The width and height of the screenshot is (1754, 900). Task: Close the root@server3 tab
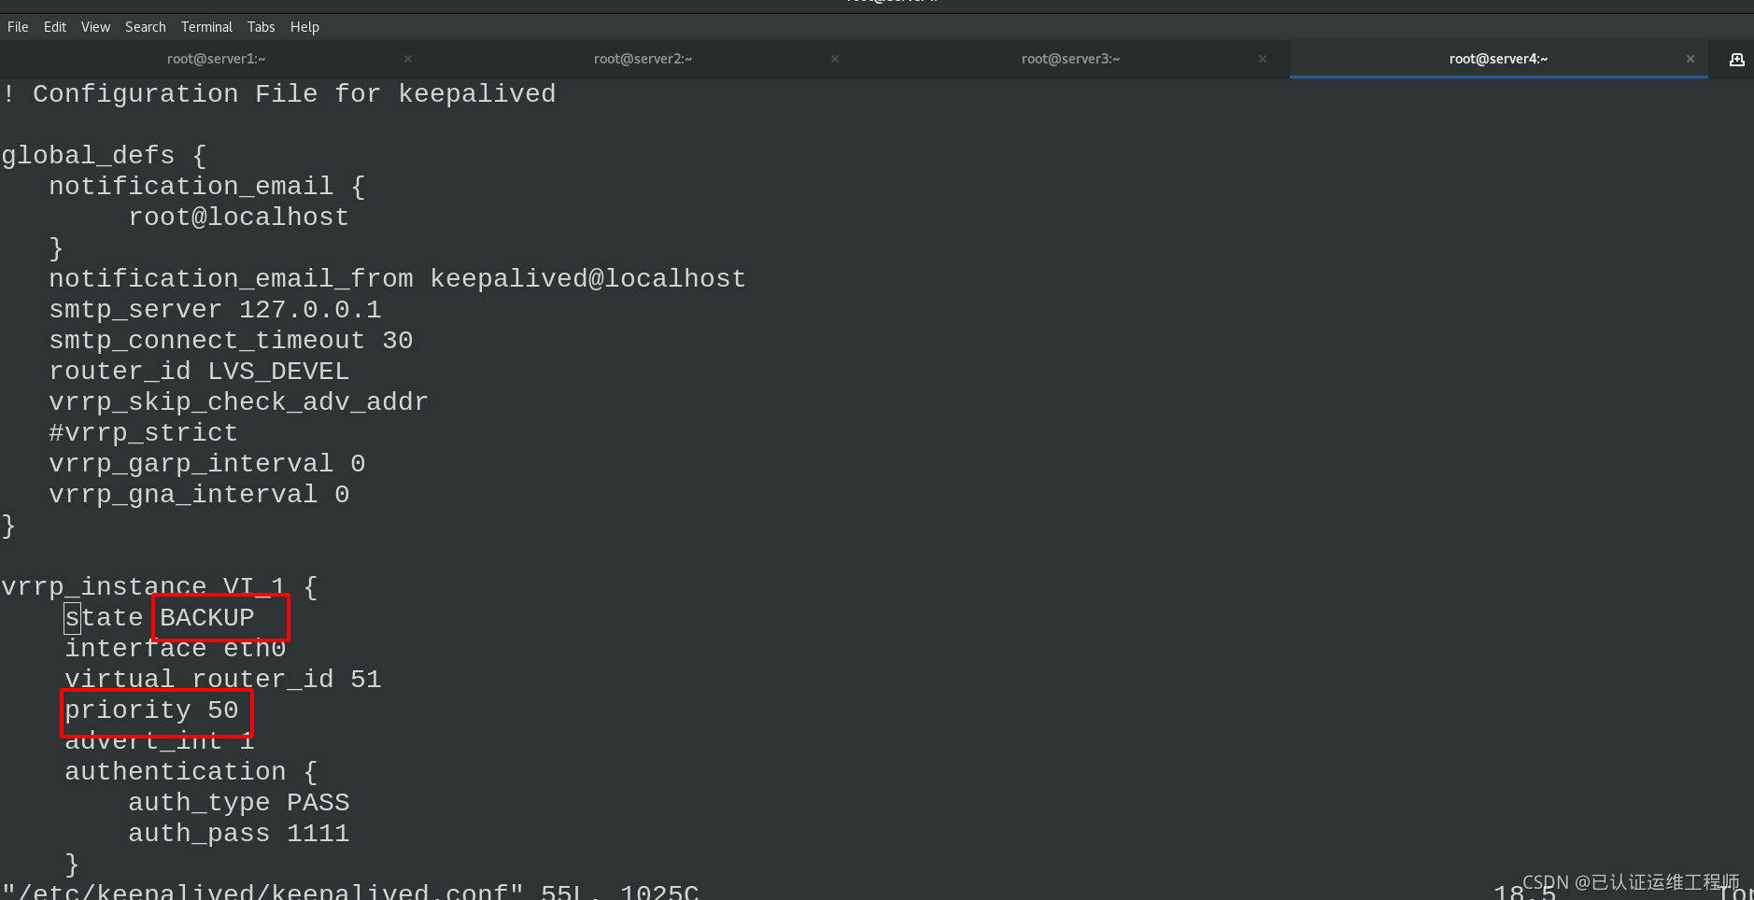(1263, 59)
